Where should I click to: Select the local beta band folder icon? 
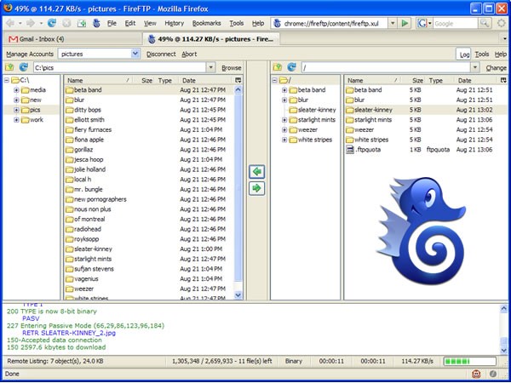tap(69, 90)
